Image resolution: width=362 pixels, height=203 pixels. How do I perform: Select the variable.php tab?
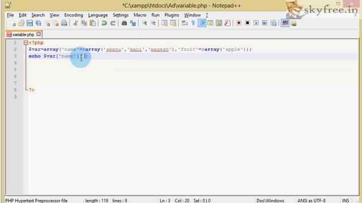coord(23,34)
